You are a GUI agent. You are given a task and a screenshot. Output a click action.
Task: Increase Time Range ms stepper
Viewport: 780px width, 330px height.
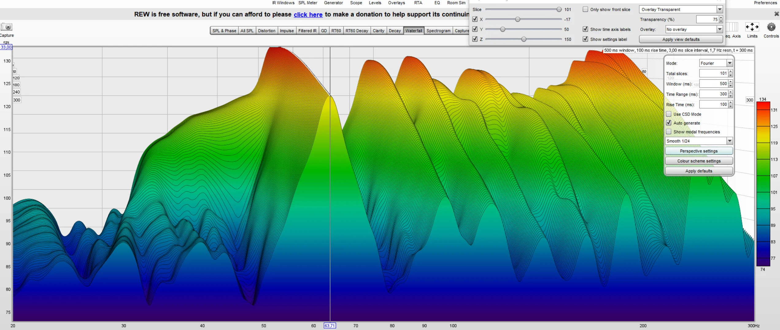click(x=731, y=92)
